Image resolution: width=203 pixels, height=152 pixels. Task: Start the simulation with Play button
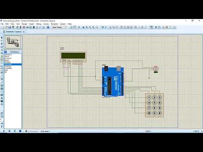pos(4,131)
